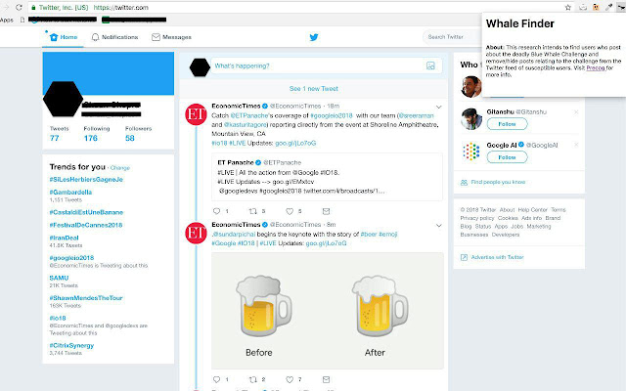
Task: Open the #ShawnMendesTheTour trend
Action: click(86, 298)
